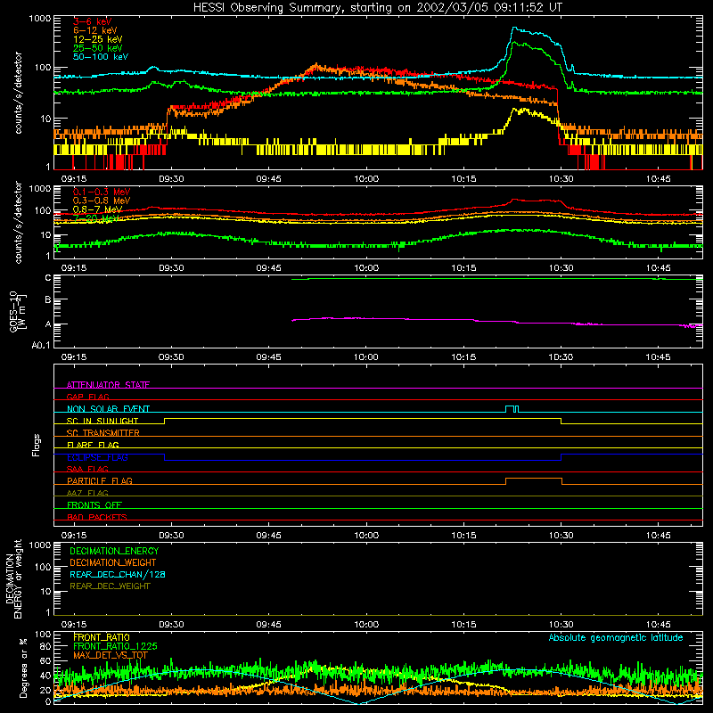The height and width of the screenshot is (713, 713).
Task: Select the yellow FRONT_RATIO legend label
Action: point(102,637)
